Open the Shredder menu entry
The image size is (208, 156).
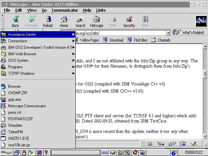(x=38, y=125)
